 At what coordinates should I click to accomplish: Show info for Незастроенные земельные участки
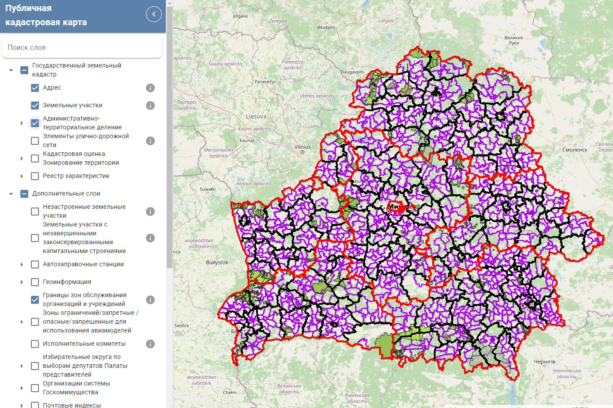coord(150,212)
